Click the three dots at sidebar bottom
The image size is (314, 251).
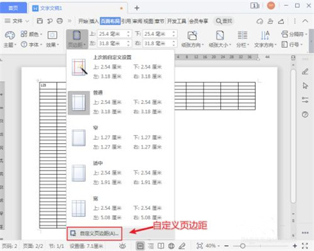[x=305, y=233]
